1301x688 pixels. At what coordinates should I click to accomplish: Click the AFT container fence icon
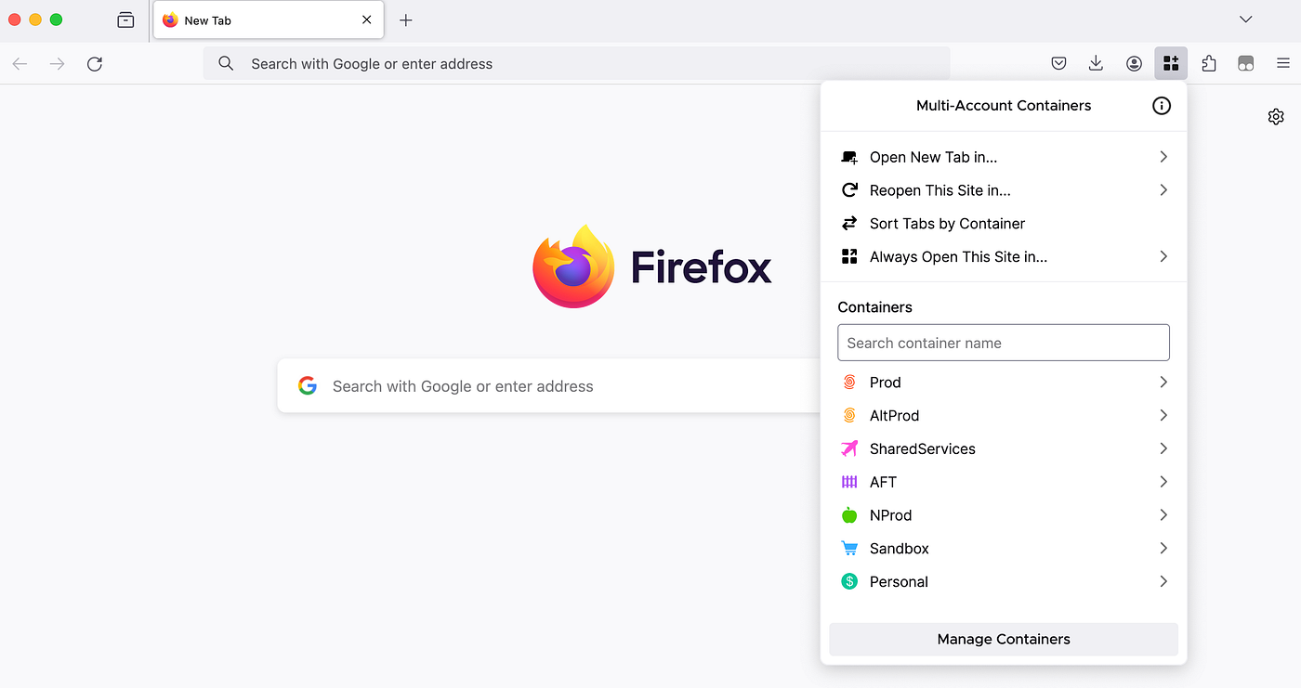click(849, 482)
